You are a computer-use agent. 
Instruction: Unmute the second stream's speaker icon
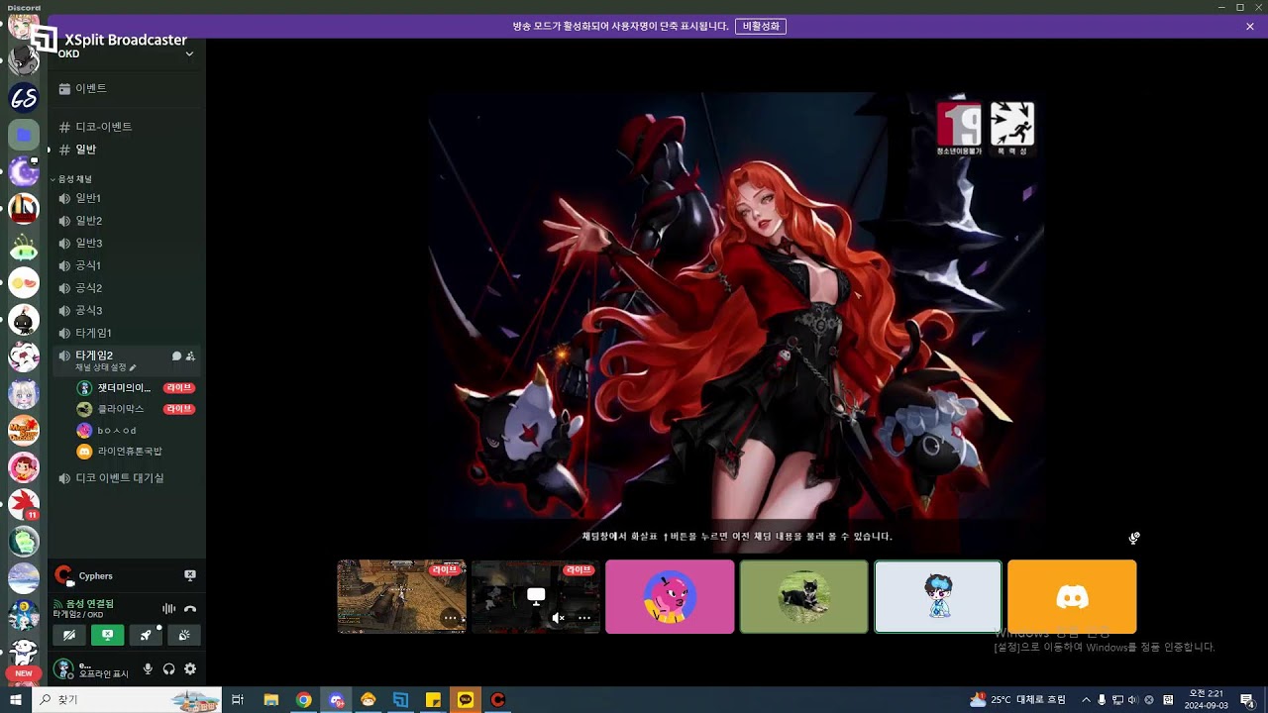pyautogui.click(x=559, y=618)
